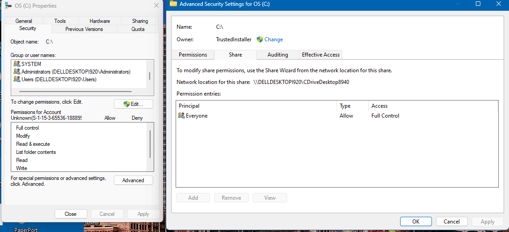The width and height of the screenshot is (509, 232).
Task: Select the Sharing tab
Action: [x=140, y=21]
